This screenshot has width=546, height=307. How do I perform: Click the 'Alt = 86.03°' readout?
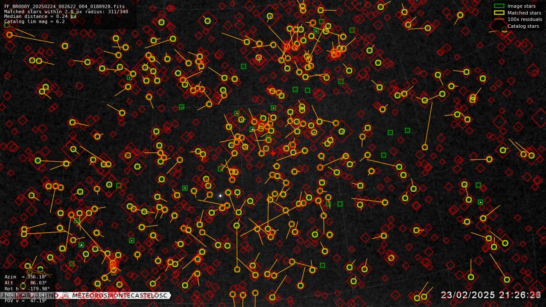pyautogui.click(x=26, y=283)
